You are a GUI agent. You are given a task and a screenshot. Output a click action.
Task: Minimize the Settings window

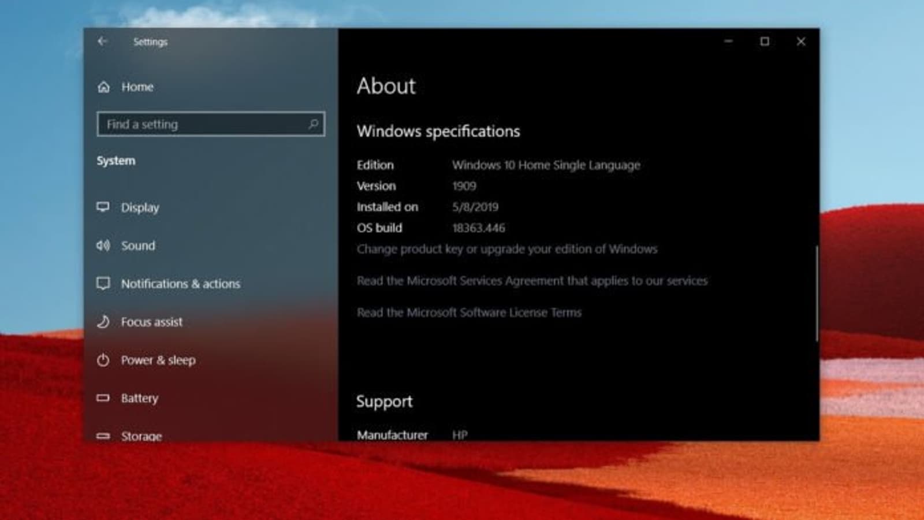pos(728,42)
